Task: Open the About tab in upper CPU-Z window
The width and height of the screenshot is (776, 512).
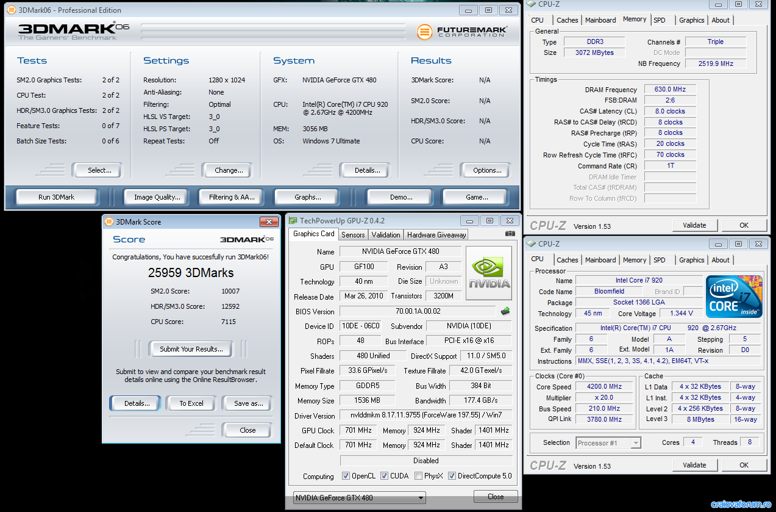Action: [x=721, y=20]
